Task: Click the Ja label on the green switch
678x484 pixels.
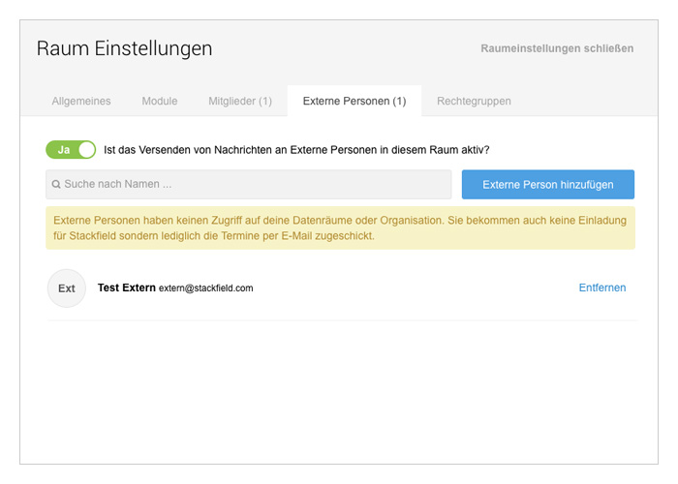Action: 64,150
